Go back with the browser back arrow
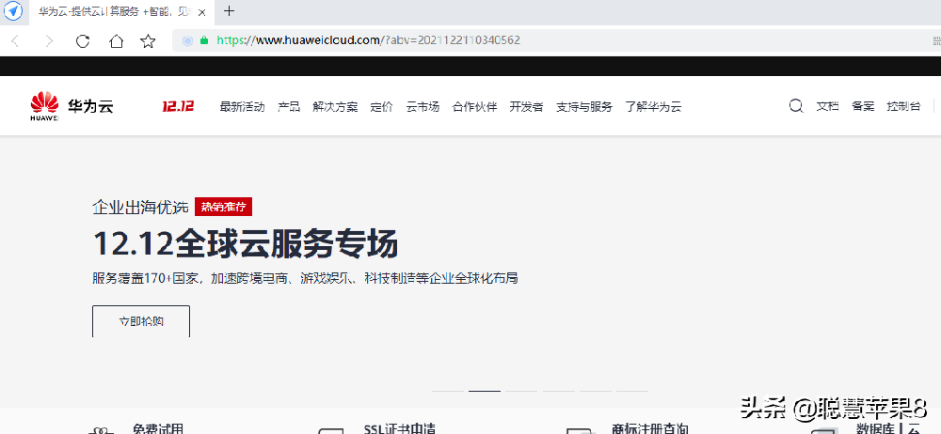 16,40
